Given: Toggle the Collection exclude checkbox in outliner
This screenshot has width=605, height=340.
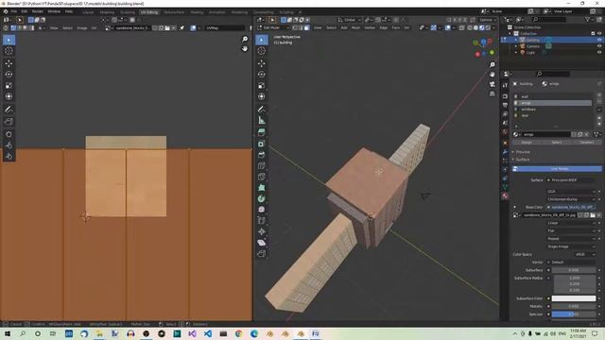Looking at the screenshot, I should (x=593, y=34).
